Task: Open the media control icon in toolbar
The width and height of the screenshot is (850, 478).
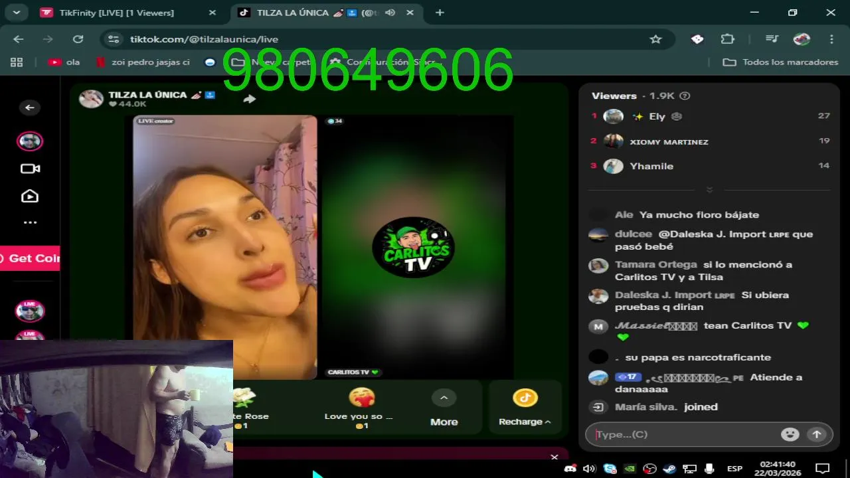Action: (x=772, y=39)
